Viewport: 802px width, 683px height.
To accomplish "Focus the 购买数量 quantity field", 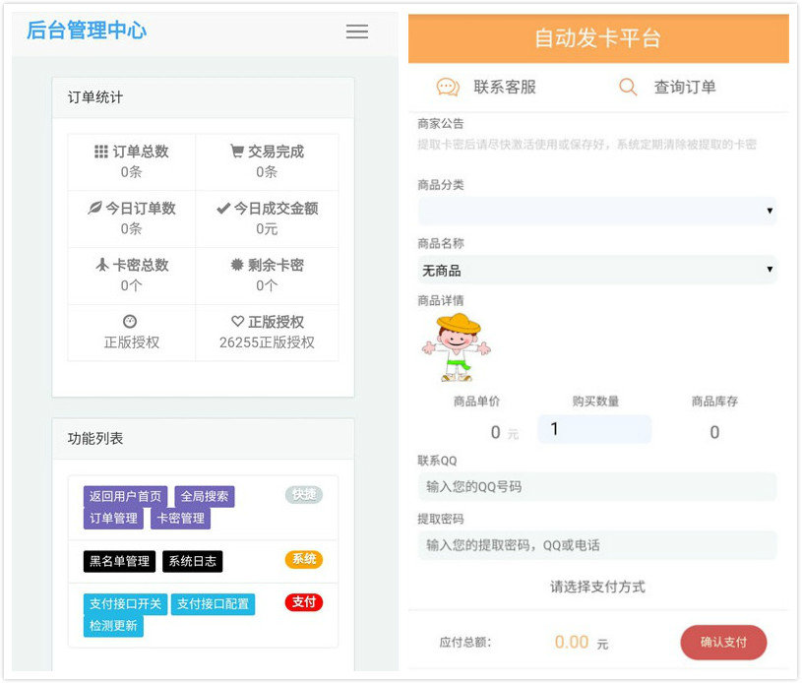I will (x=594, y=429).
